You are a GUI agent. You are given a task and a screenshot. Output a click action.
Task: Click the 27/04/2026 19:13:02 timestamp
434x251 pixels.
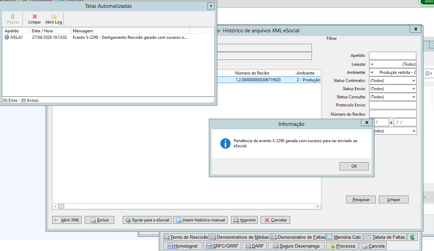point(49,37)
